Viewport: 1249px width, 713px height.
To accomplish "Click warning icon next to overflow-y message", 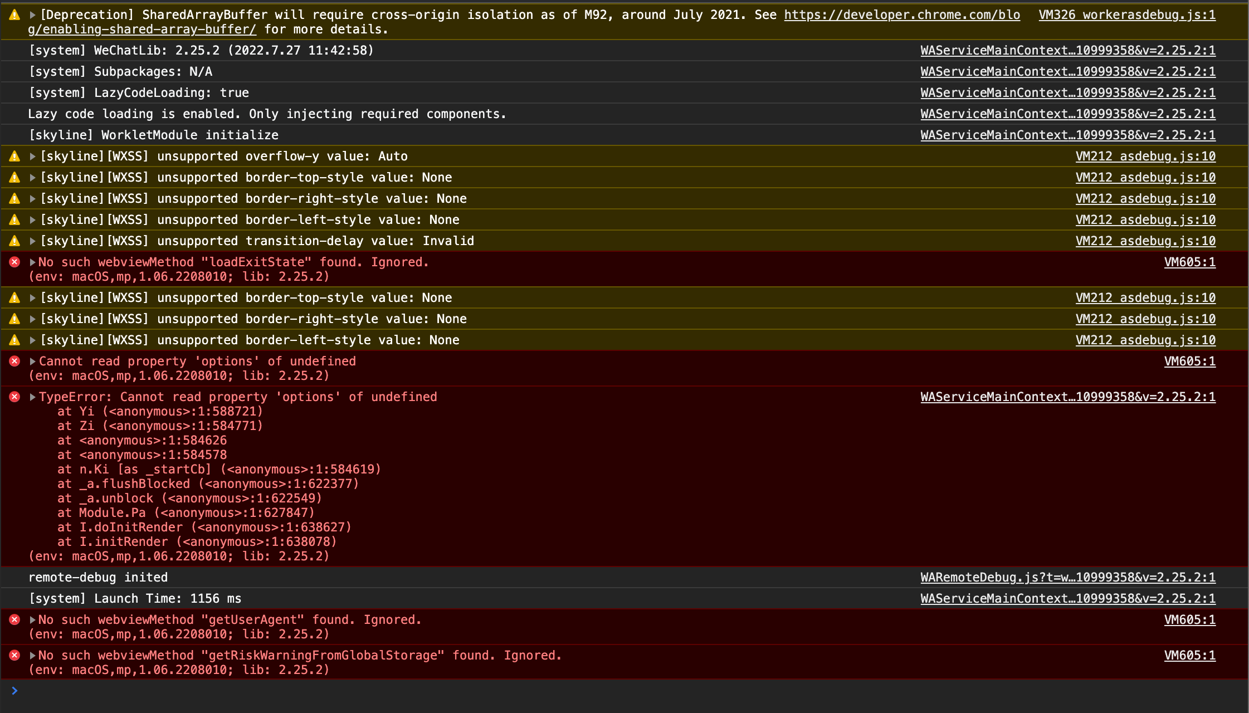I will (15, 157).
